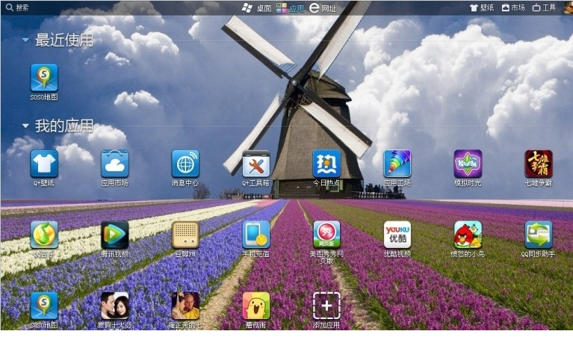Launch the 蘑菇街 app
The width and height of the screenshot is (573, 343).
point(255,306)
